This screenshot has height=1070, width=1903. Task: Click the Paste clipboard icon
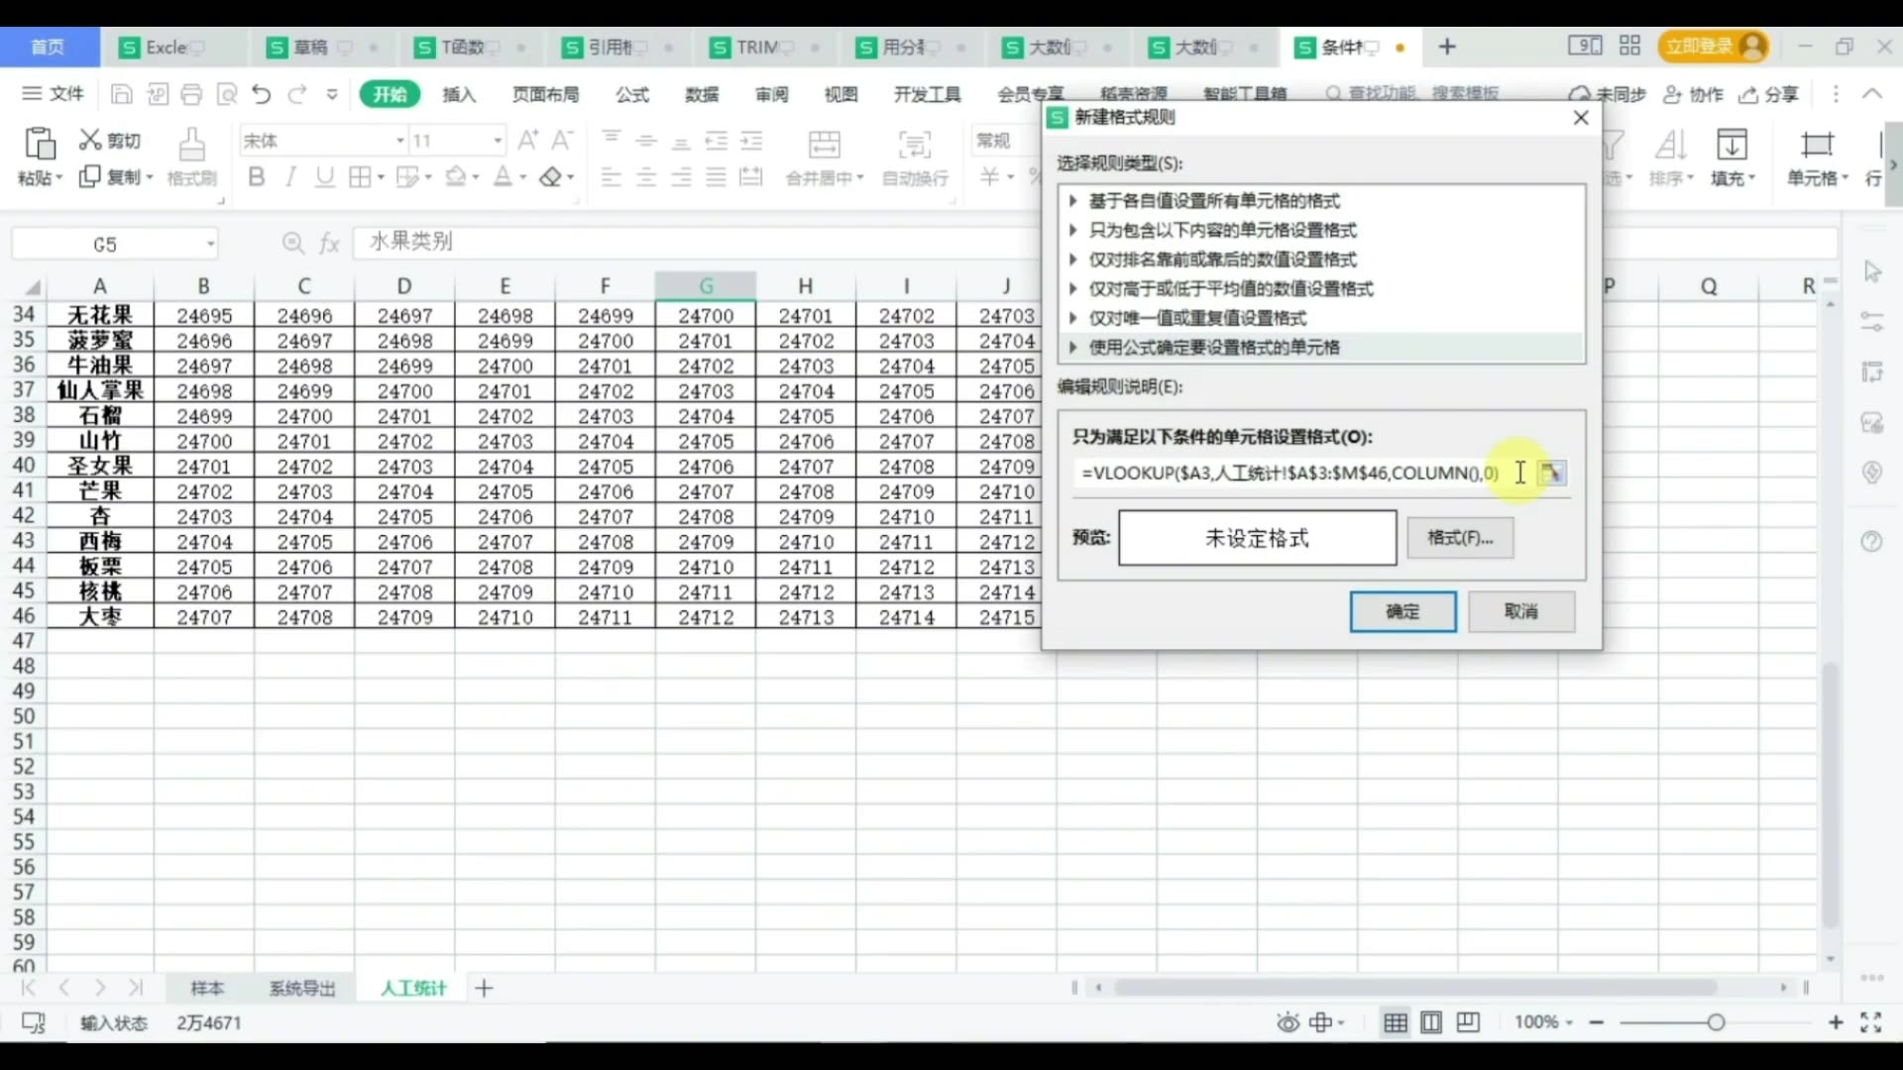pos(40,145)
